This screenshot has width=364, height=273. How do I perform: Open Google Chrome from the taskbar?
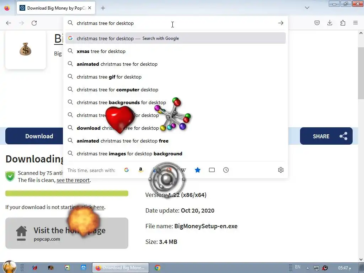point(157,268)
